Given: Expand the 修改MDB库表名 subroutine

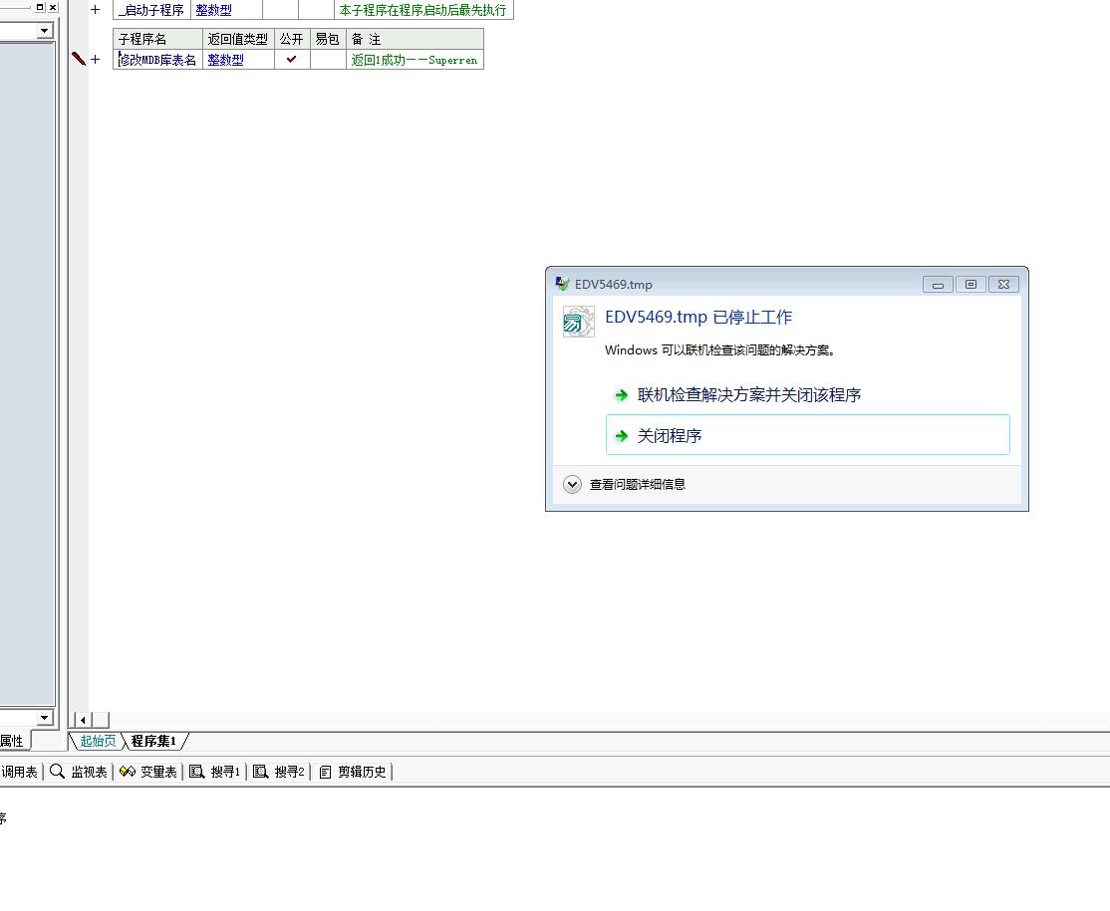Looking at the screenshot, I should pos(95,60).
